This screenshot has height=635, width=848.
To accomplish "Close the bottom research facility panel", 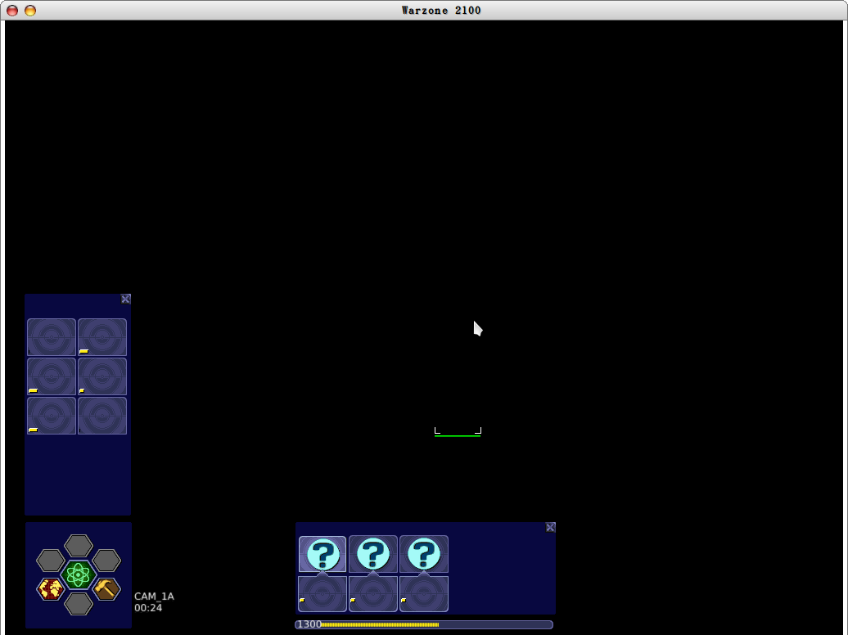I will 551,527.
